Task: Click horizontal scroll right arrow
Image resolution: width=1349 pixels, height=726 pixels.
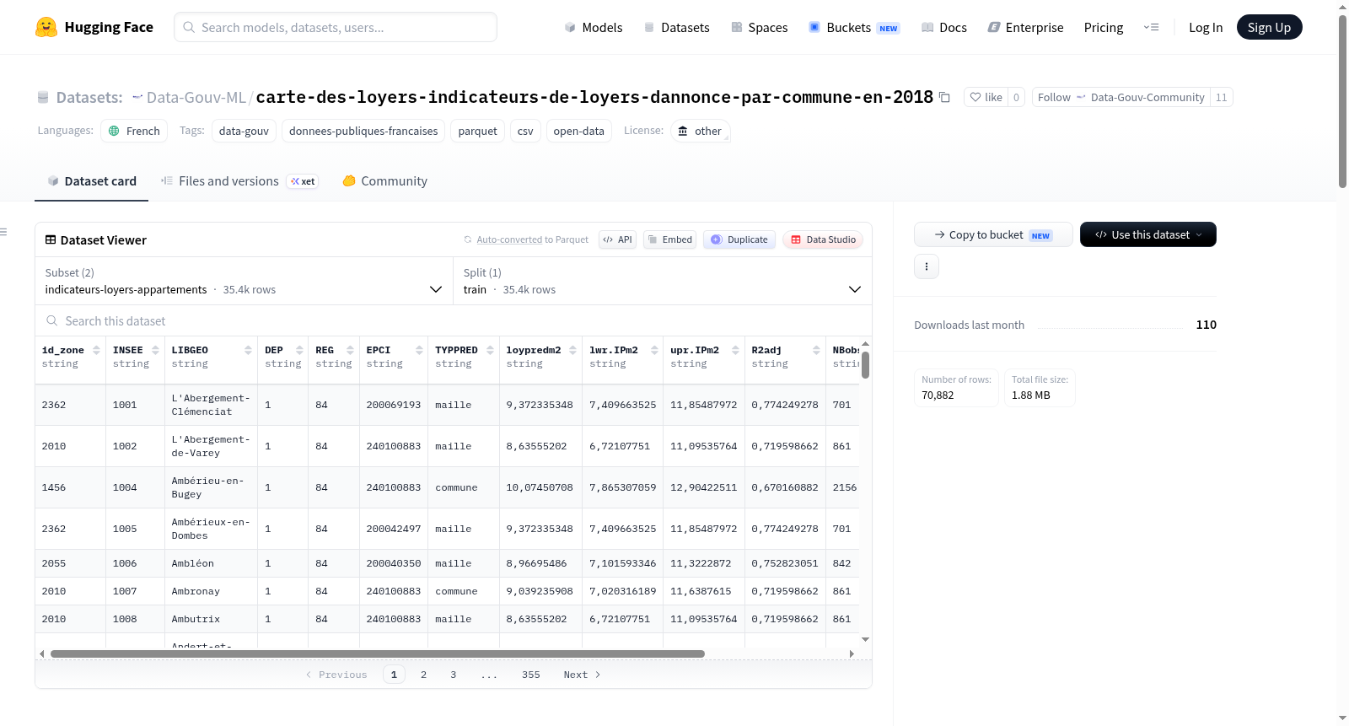Action: 852,653
